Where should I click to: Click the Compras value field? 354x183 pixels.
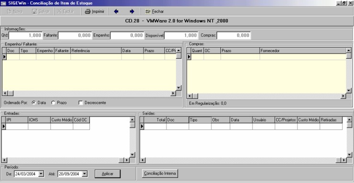point(233,35)
